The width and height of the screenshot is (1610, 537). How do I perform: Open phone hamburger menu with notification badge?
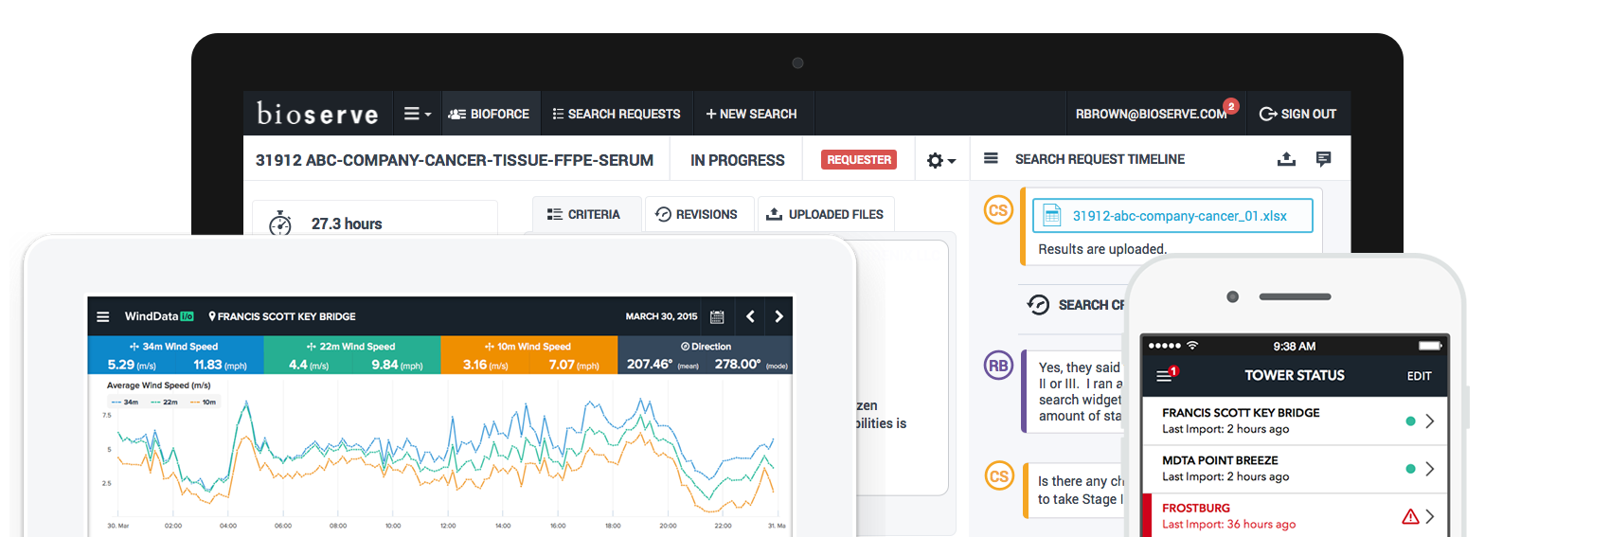pyautogui.click(x=1166, y=375)
